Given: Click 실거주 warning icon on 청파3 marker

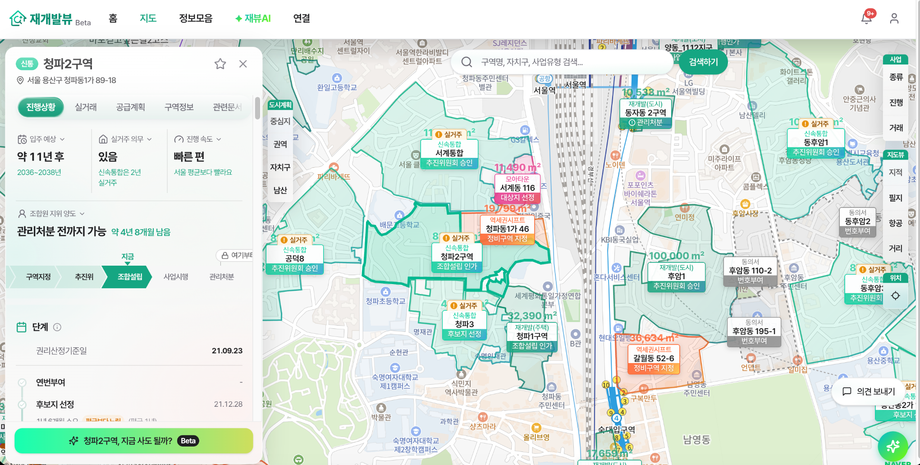Looking at the screenshot, I should tap(453, 305).
